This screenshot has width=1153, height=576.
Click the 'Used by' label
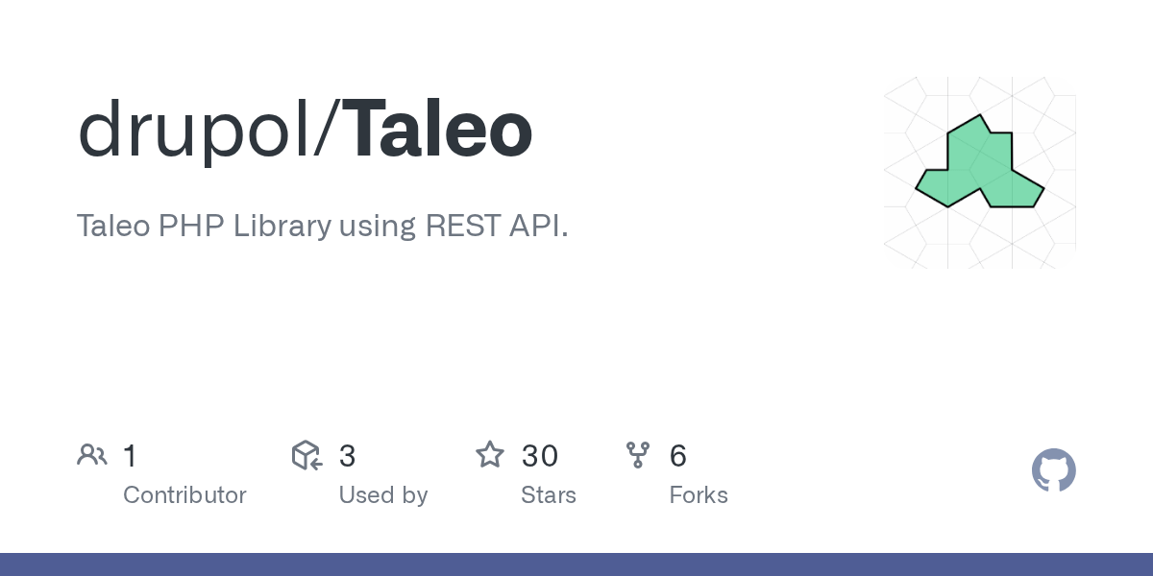(383, 495)
